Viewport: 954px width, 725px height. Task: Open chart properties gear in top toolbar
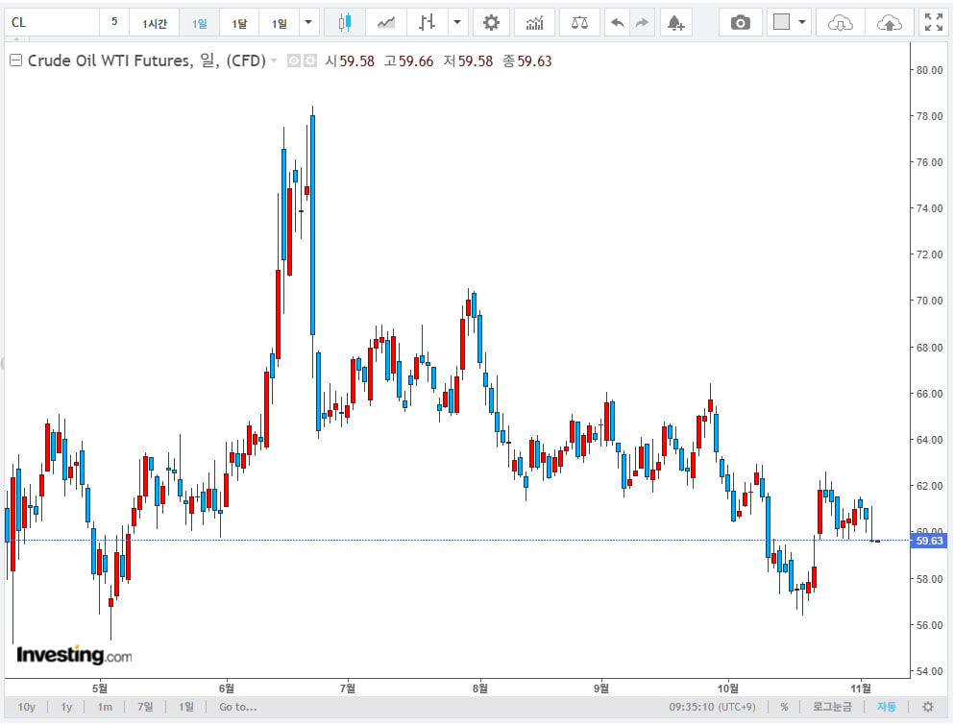tap(491, 22)
